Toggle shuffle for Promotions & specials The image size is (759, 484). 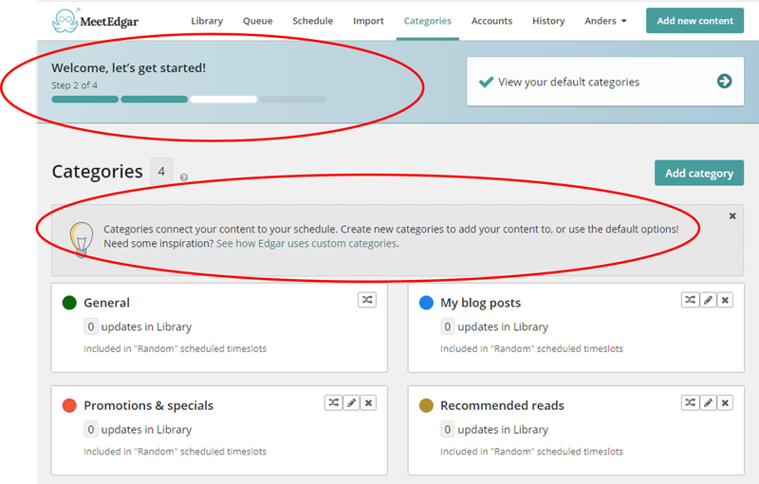point(334,402)
